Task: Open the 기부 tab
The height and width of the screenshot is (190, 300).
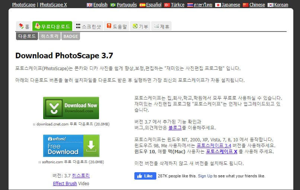Action: coord(140,26)
